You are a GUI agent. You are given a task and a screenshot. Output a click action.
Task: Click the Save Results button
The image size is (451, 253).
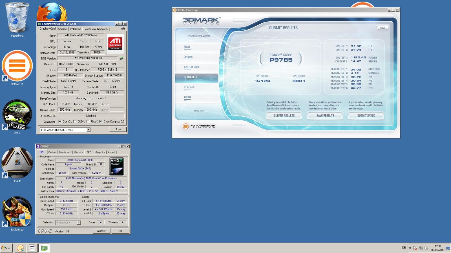[325, 116]
